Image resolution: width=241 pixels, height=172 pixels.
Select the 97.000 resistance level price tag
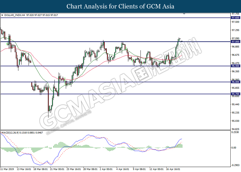coord(235,42)
